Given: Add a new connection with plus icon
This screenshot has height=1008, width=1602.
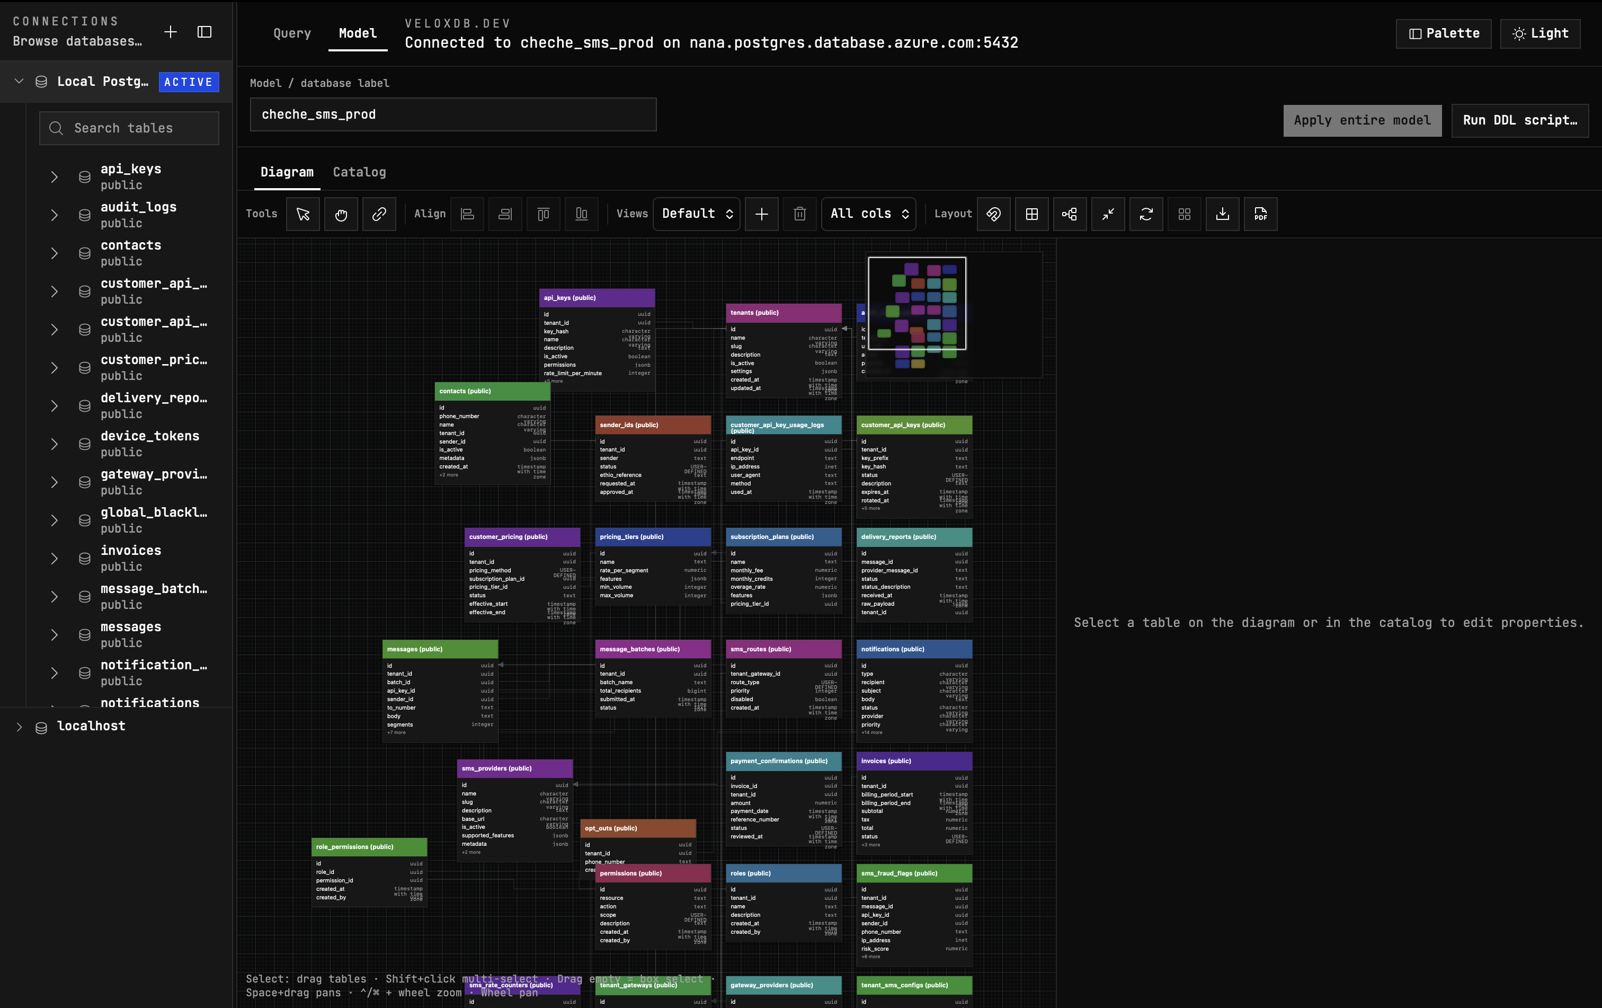Looking at the screenshot, I should click(x=170, y=32).
